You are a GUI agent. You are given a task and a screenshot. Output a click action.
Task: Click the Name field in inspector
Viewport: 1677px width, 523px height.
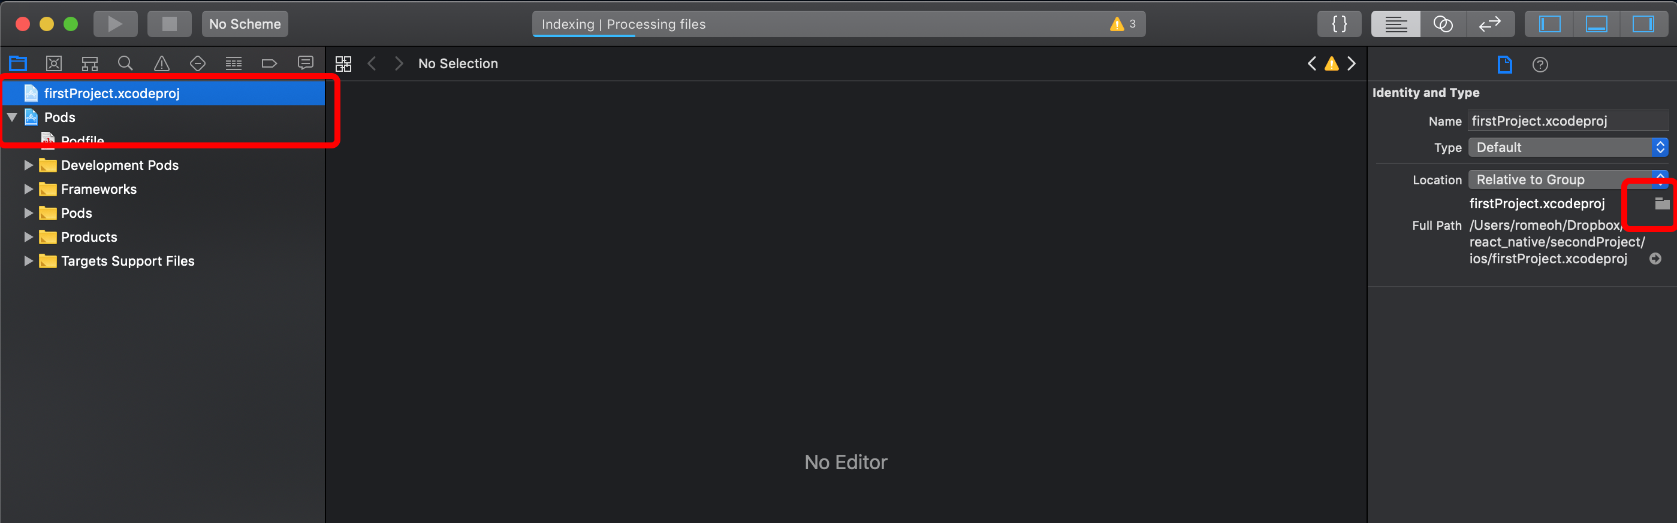tap(1569, 121)
